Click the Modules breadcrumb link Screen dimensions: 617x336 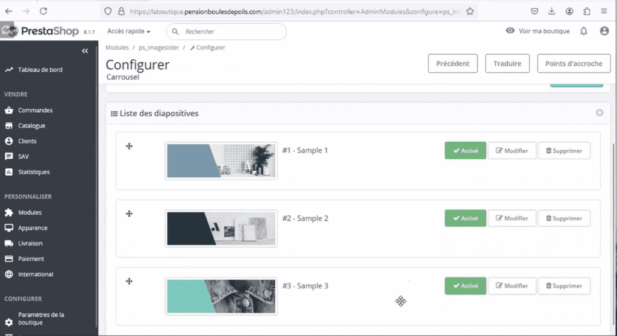(x=117, y=47)
